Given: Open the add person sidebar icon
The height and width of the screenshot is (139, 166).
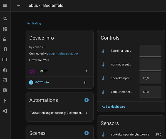Looking at the screenshot, I should (5, 18).
